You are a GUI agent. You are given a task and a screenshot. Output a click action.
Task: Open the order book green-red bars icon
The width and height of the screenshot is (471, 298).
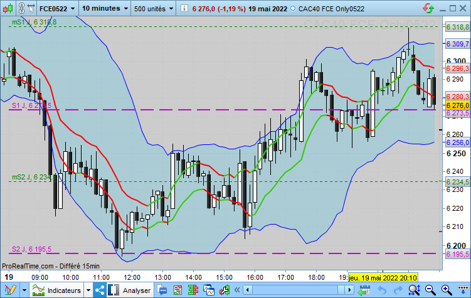(193, 290)
